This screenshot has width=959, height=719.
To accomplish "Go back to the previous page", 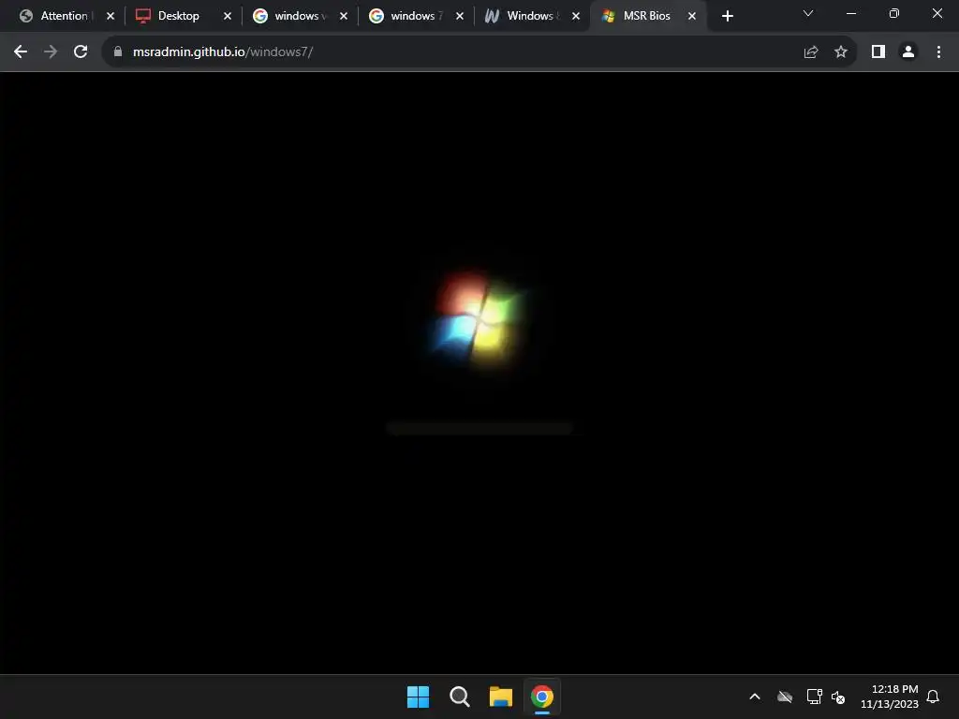I will point(21,52).
